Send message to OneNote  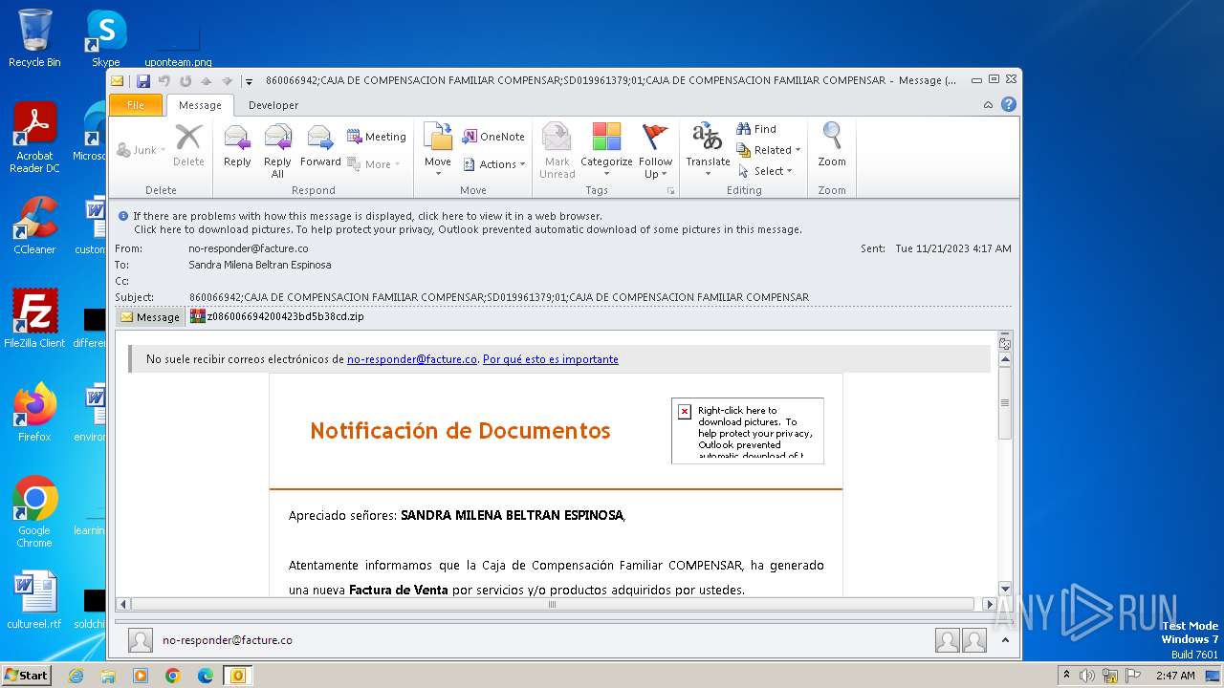(x=493, y=137)
